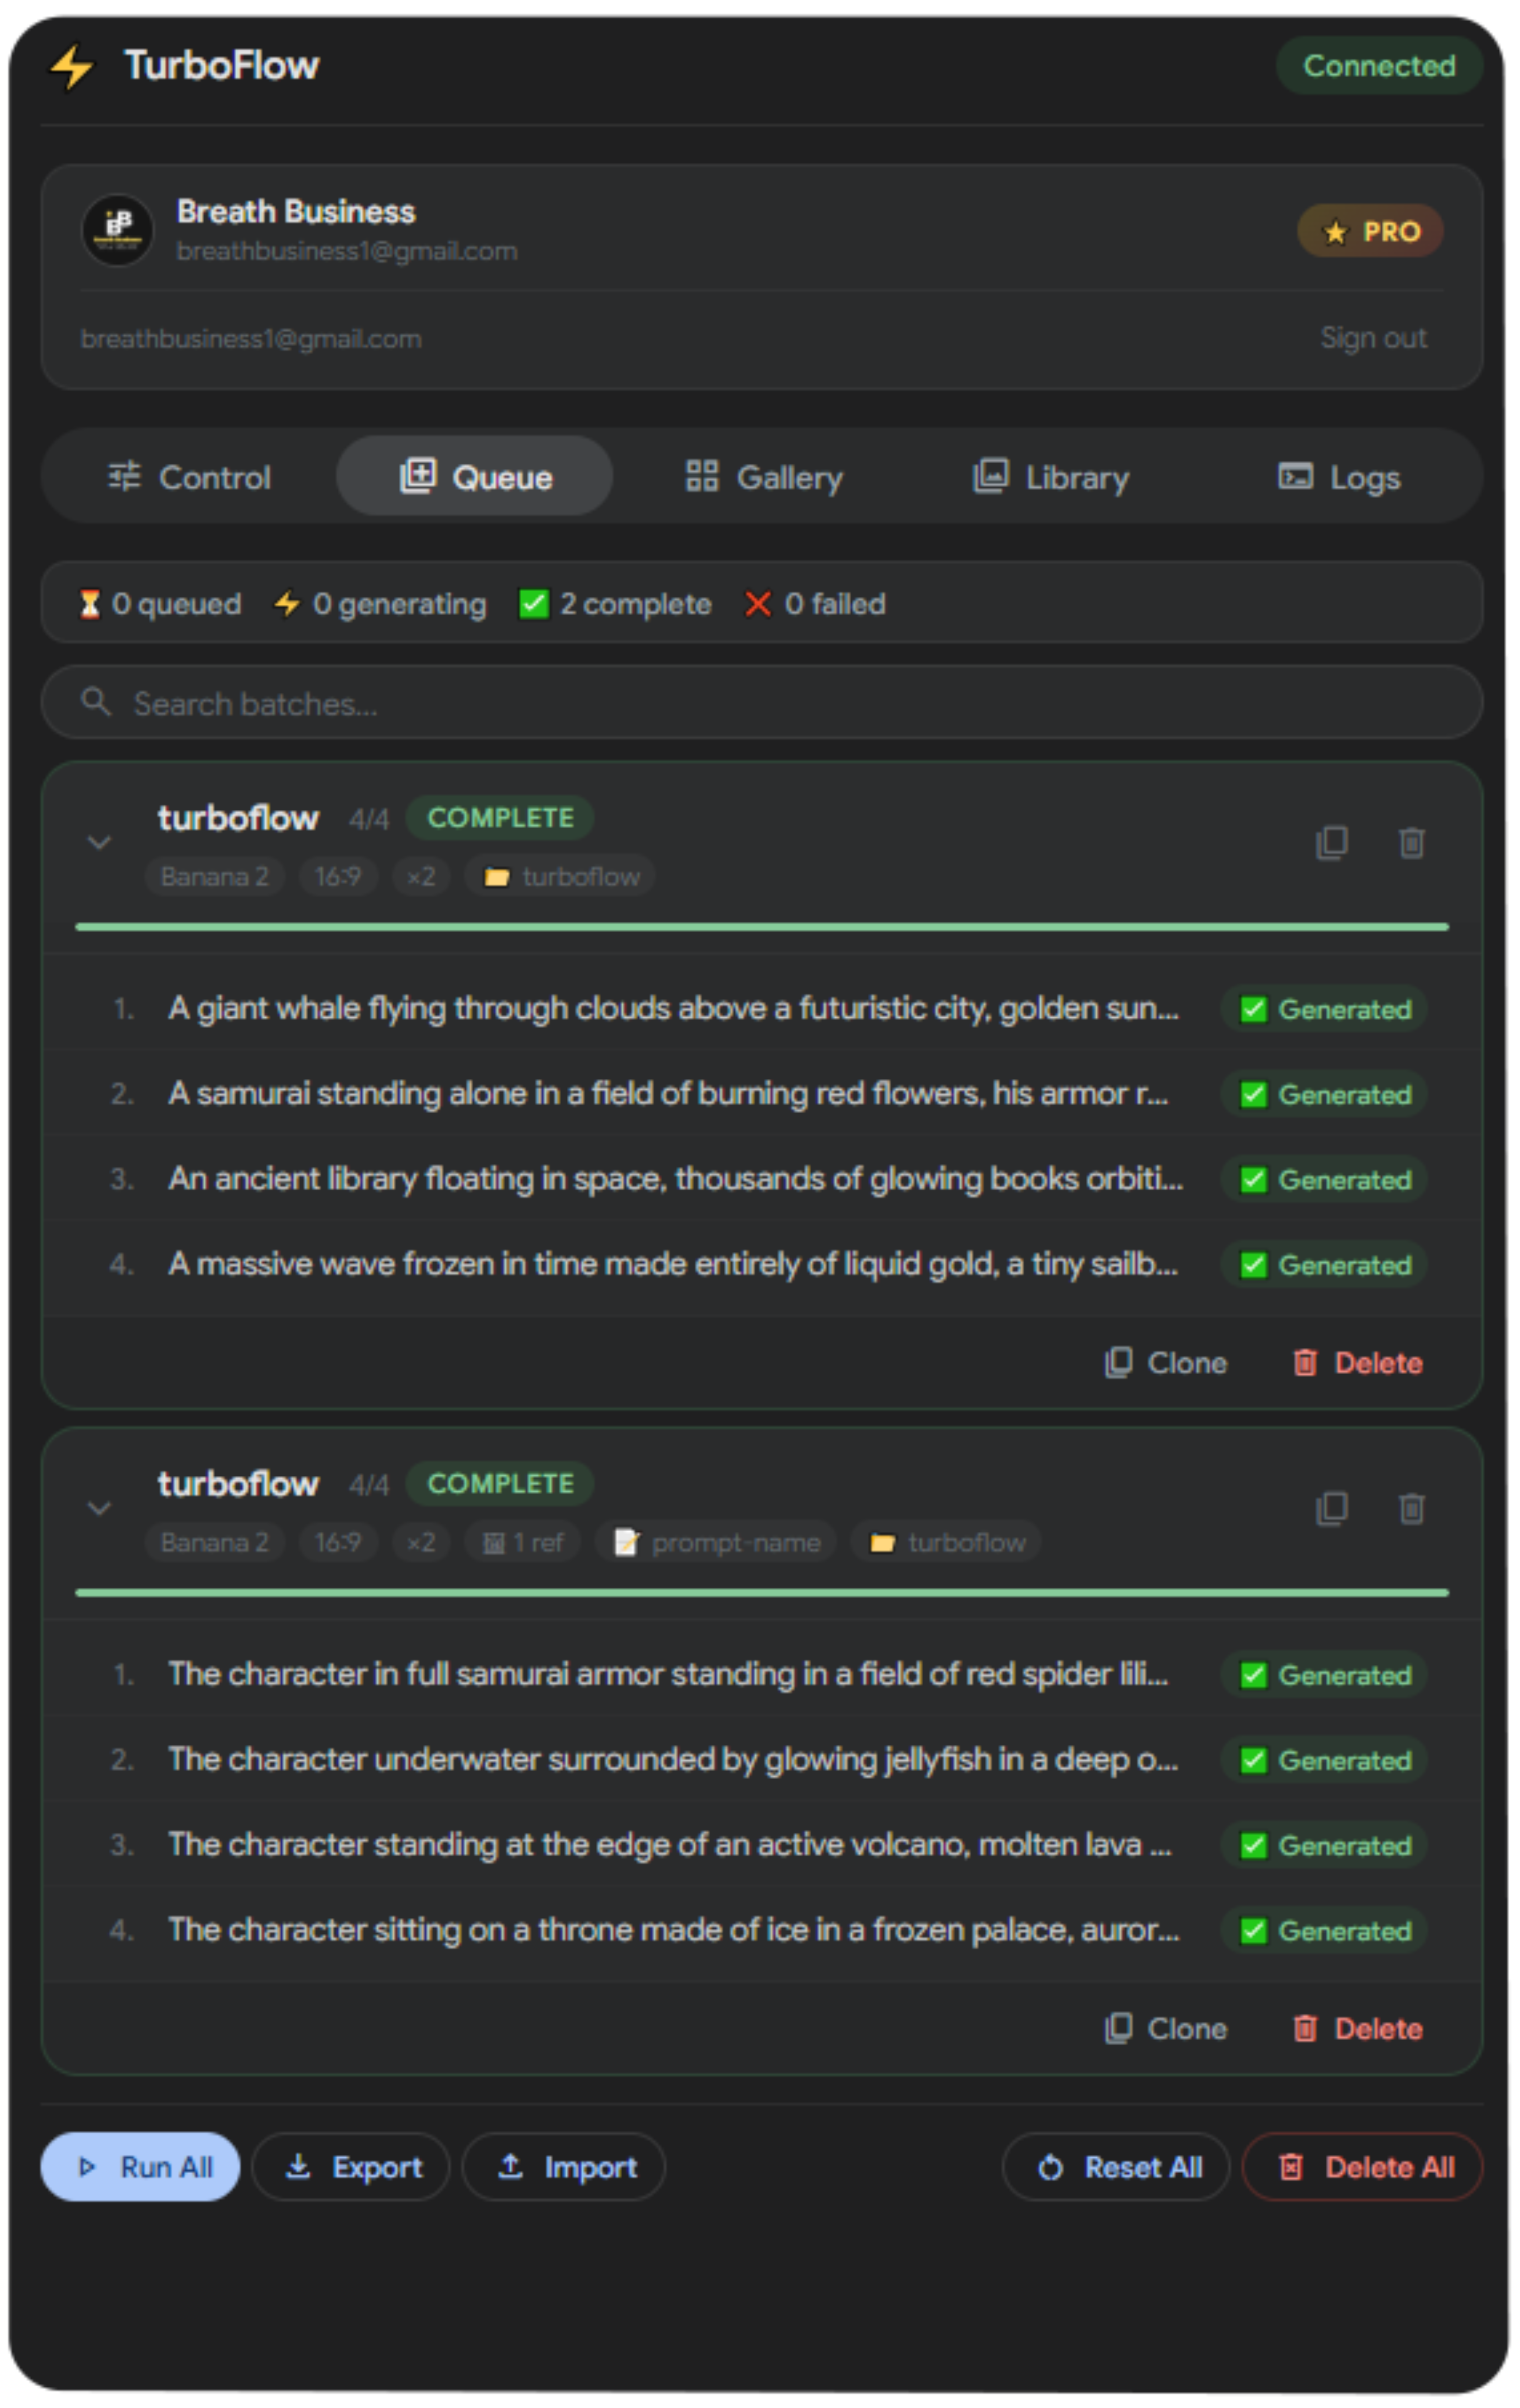The height and width of the screenshot is (2408, 1520).
Task: Clone the first turboflow batch
Action: click(x=1165, y=1363)
